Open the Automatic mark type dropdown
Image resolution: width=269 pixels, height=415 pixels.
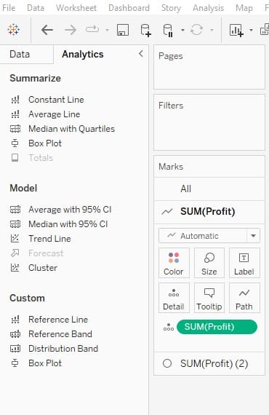[x=209, y=236]
